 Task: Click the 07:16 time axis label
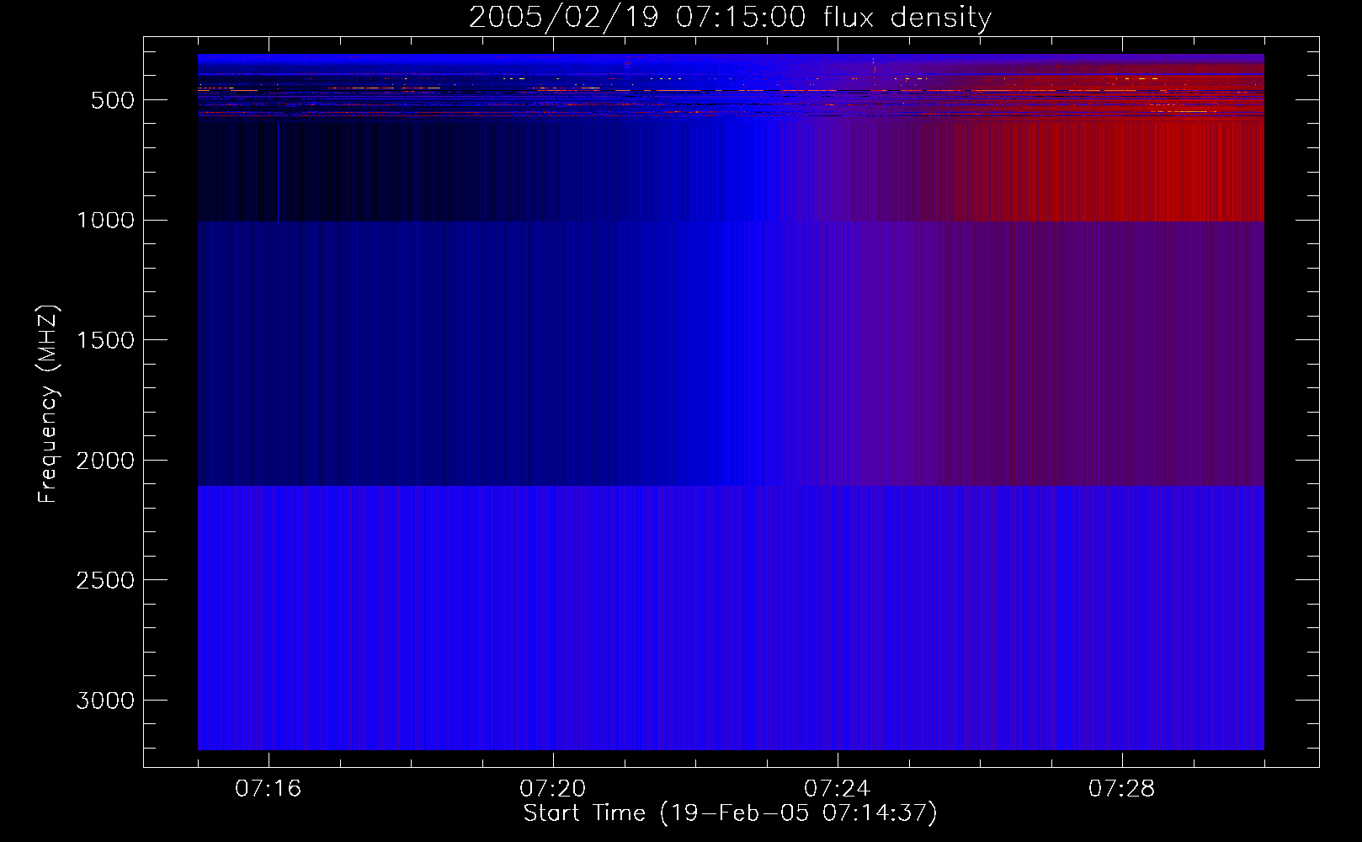268,789
